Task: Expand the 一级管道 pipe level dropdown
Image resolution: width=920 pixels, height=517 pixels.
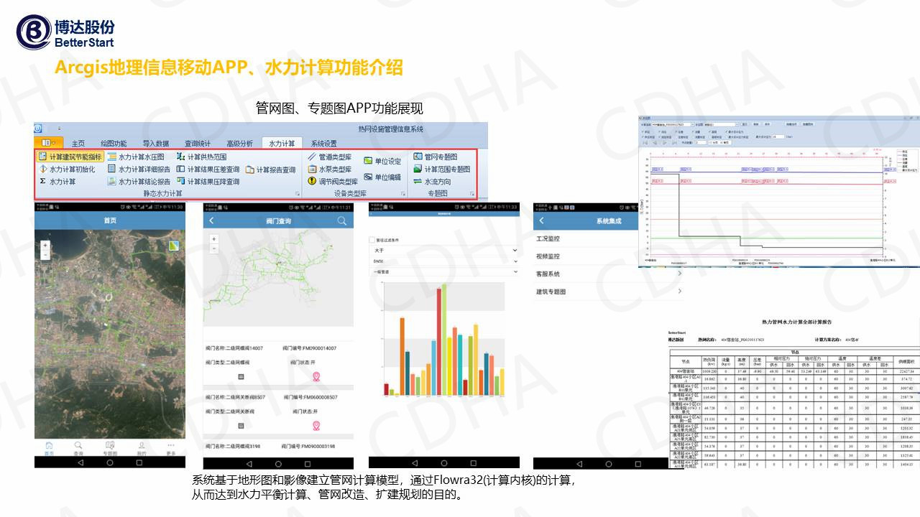Action: tap(443, 272)
